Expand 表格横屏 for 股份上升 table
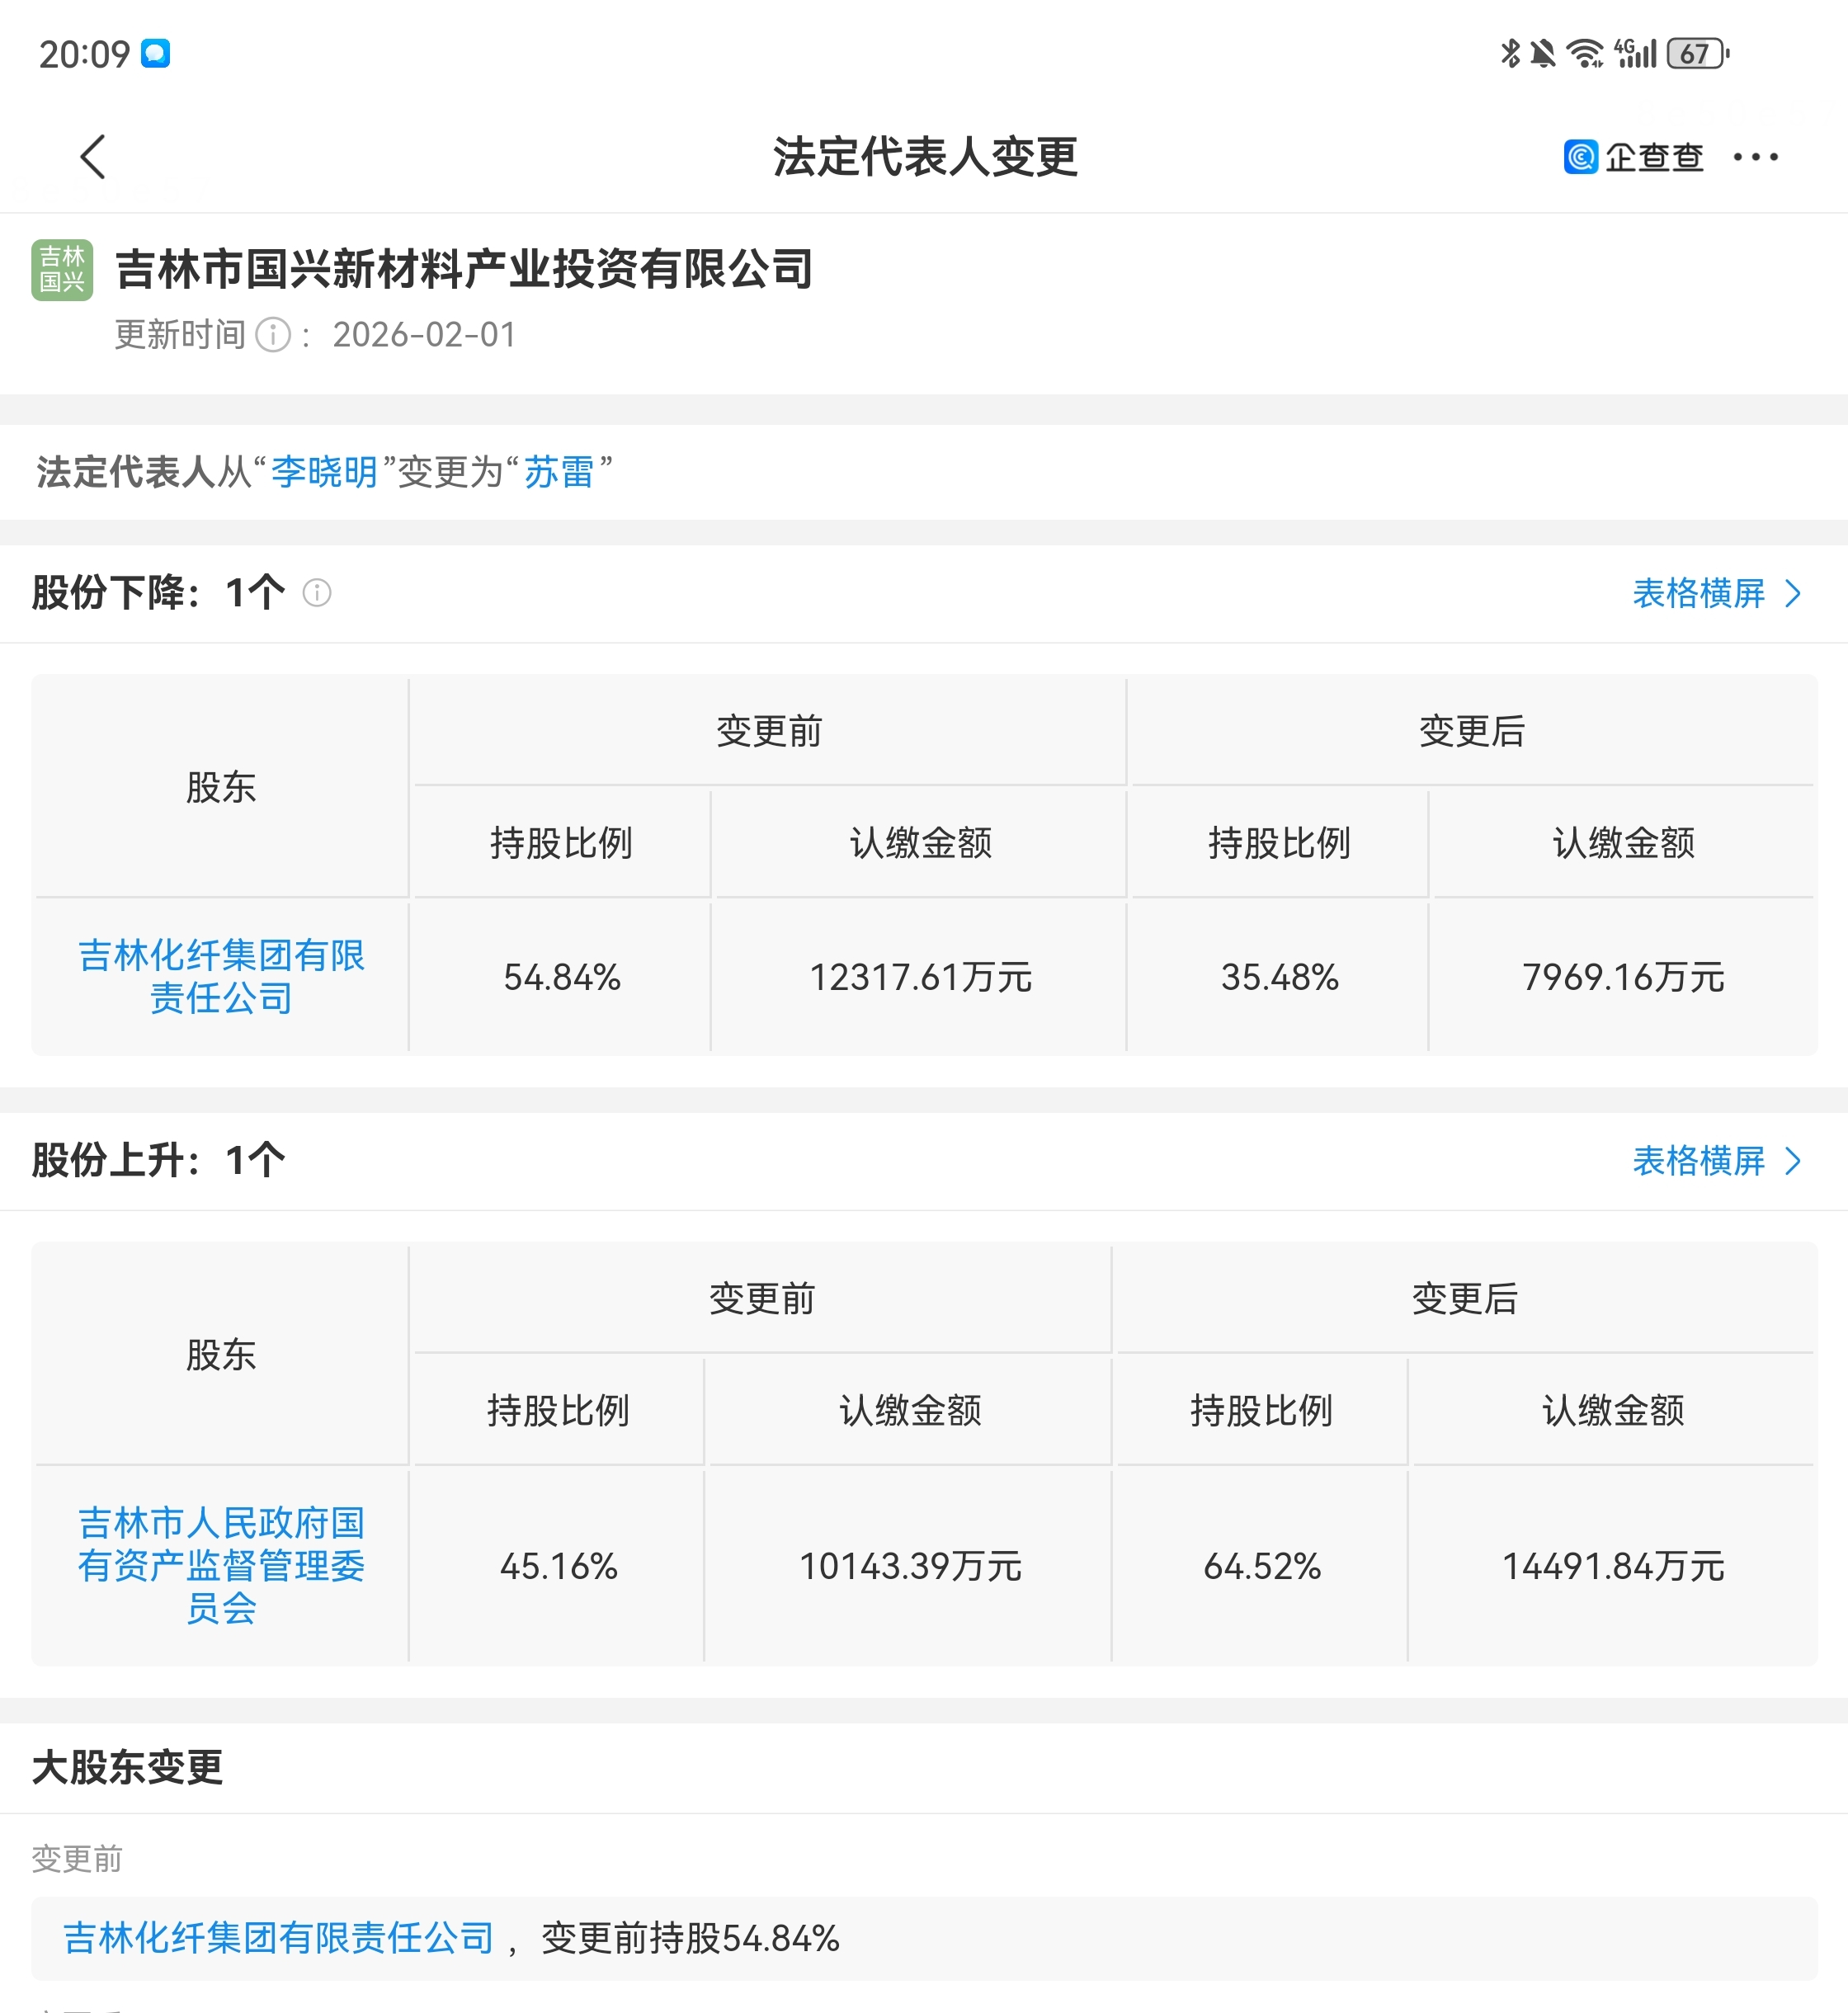This screenshot has width=1848, height=2013. (x=1715, y=1161)
